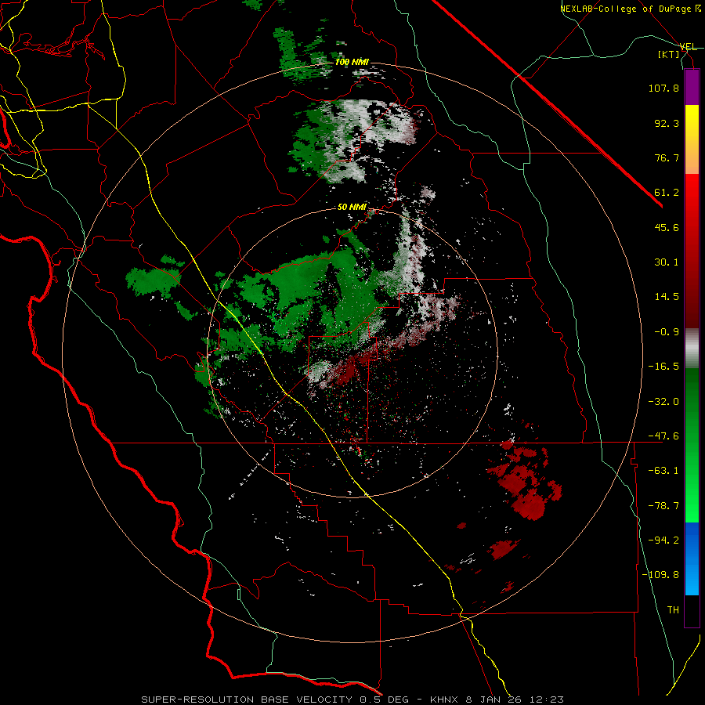This screenshot has width=705, height=705.
Task: Select the -0.9 legend value
Action: tap(667, 332)
